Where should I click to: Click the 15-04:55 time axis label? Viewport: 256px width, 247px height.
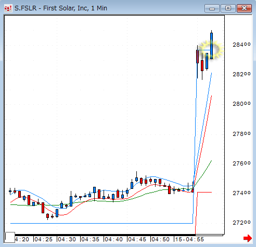coord(189,239)
